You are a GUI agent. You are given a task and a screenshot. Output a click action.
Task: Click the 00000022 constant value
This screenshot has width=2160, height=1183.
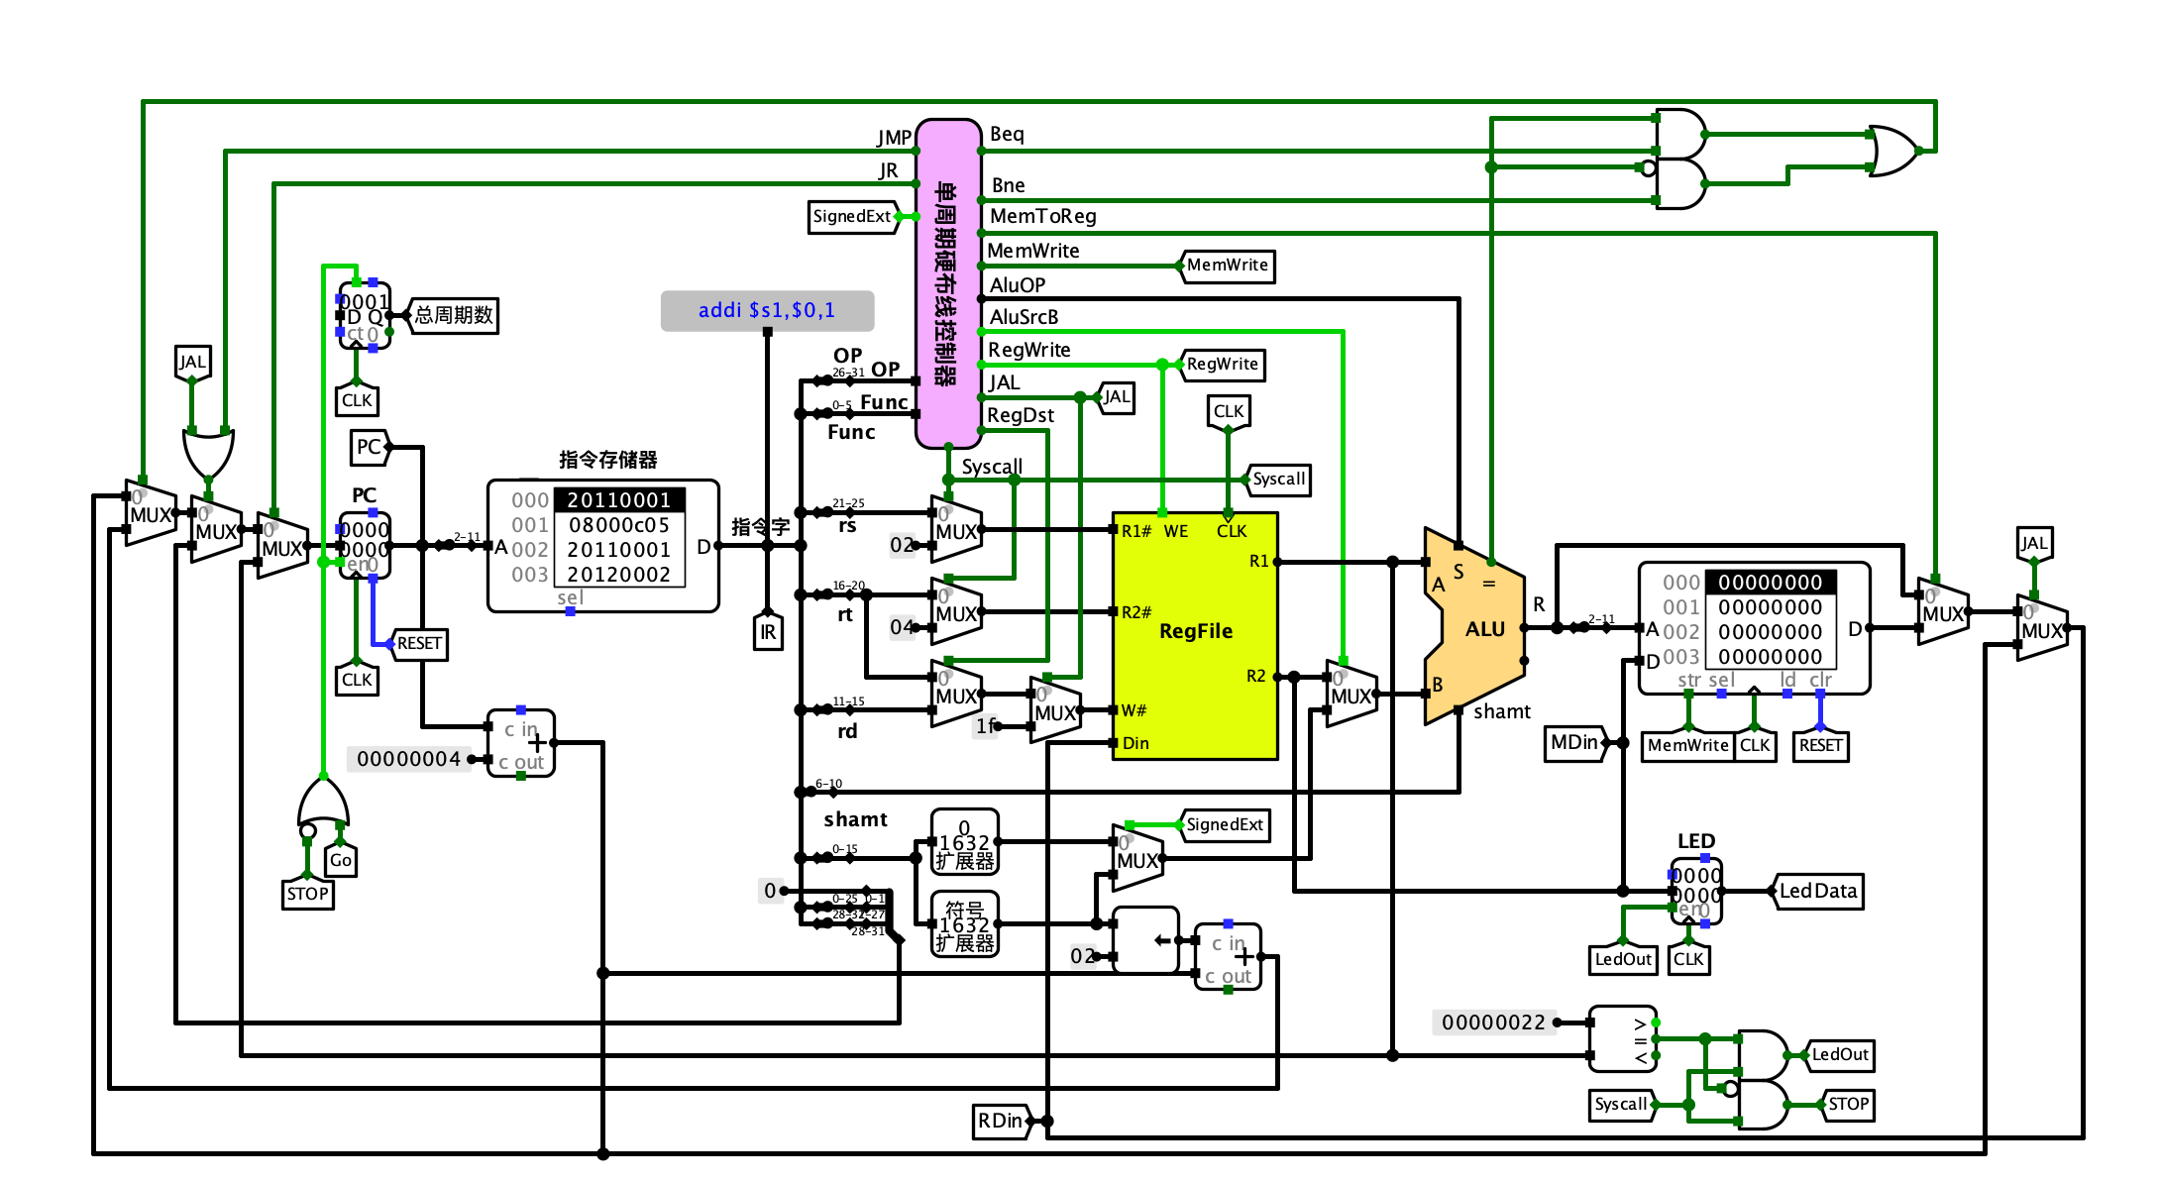click(1496, 1022)
